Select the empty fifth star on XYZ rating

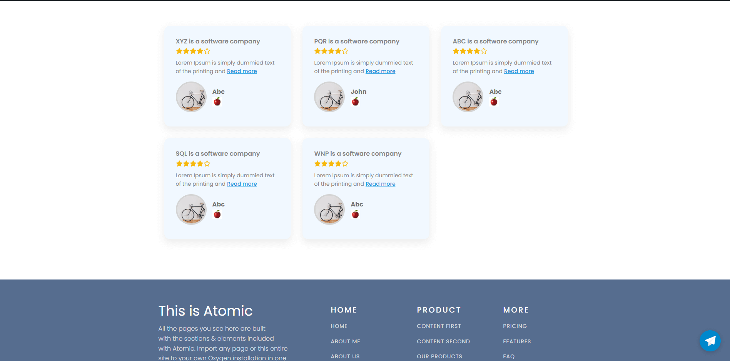coord(207,51)
